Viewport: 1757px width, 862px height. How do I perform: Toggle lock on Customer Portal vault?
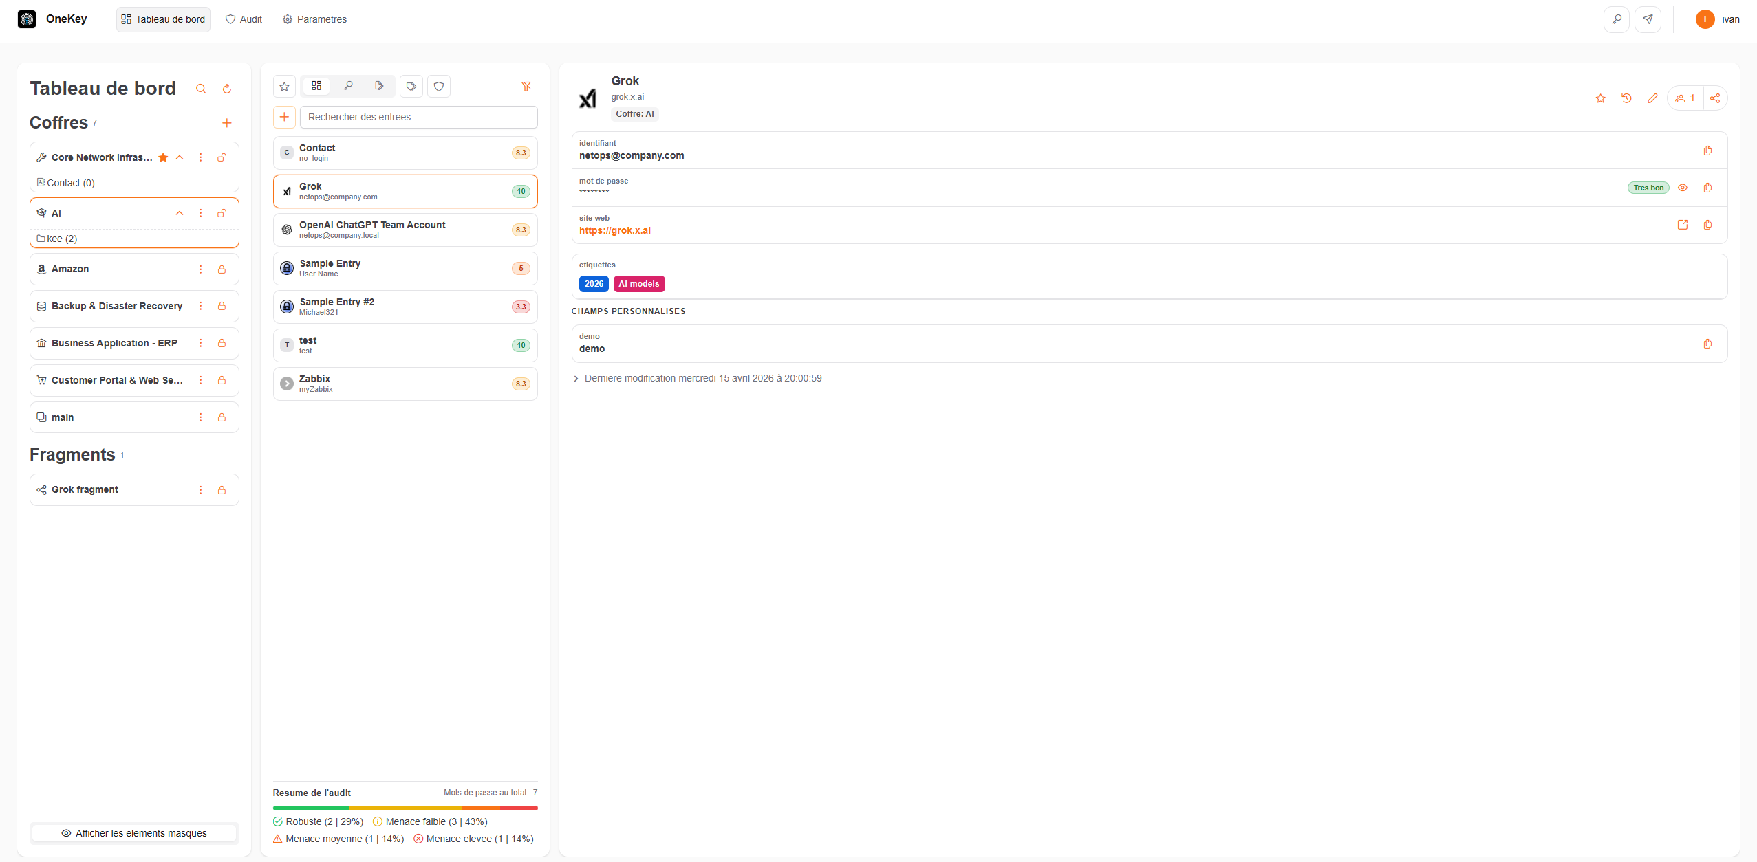(222, 381)
